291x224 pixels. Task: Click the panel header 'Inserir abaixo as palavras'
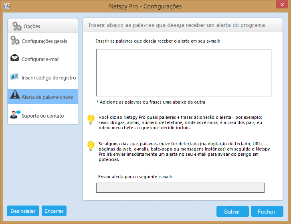177,25
